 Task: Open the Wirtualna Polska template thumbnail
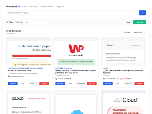(76, 52)
